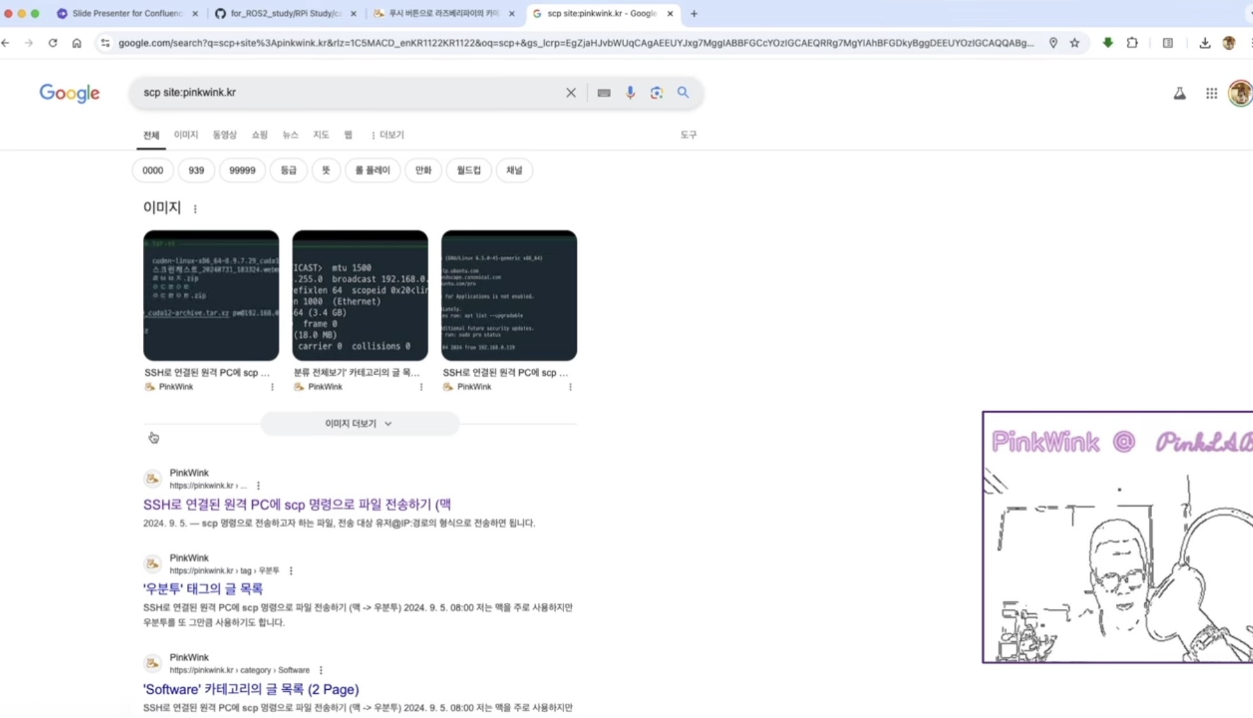
Task: Click the voice search microphone icon
Action: (x=630, y=93)
